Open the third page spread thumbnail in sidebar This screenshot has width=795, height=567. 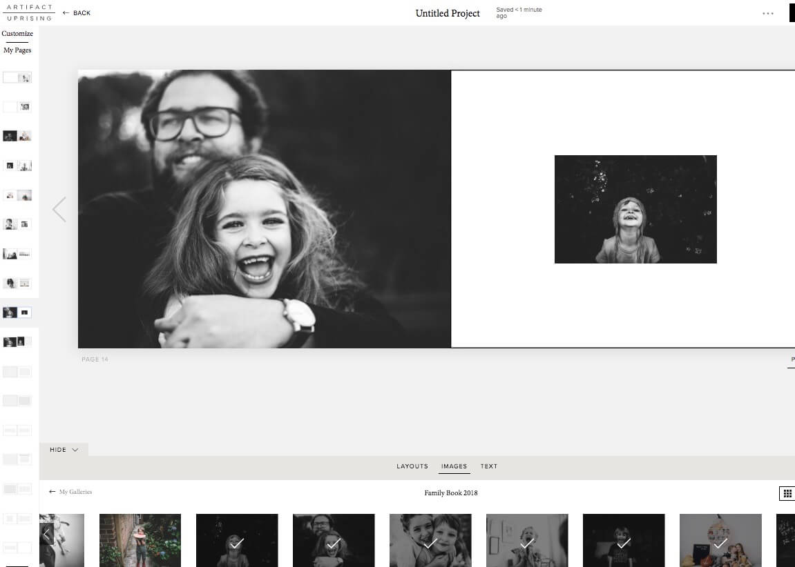pyautogui.click(x=17, y=136)
